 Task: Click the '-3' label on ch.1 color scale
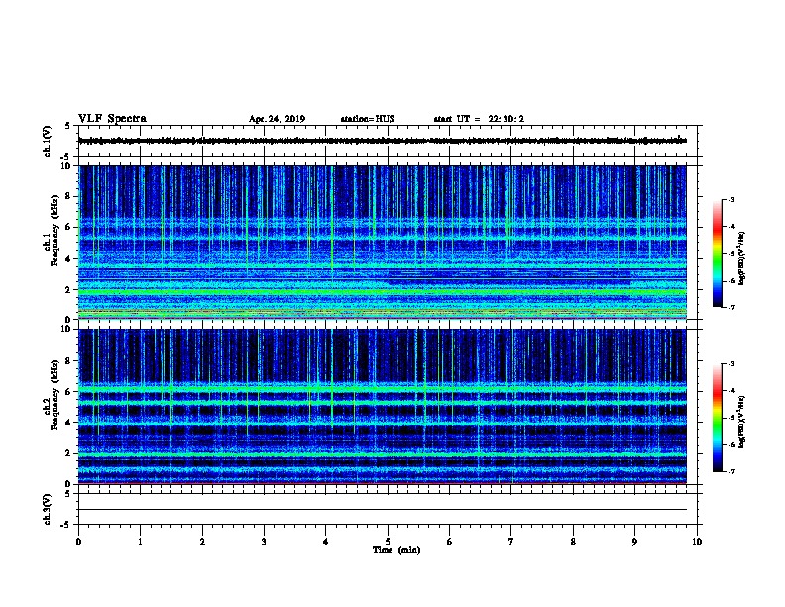[730, 199]
